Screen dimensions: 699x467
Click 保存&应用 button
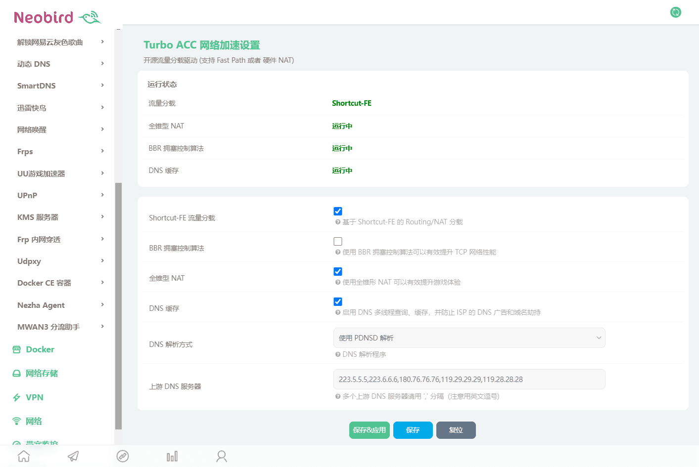[x=370, y=430]
